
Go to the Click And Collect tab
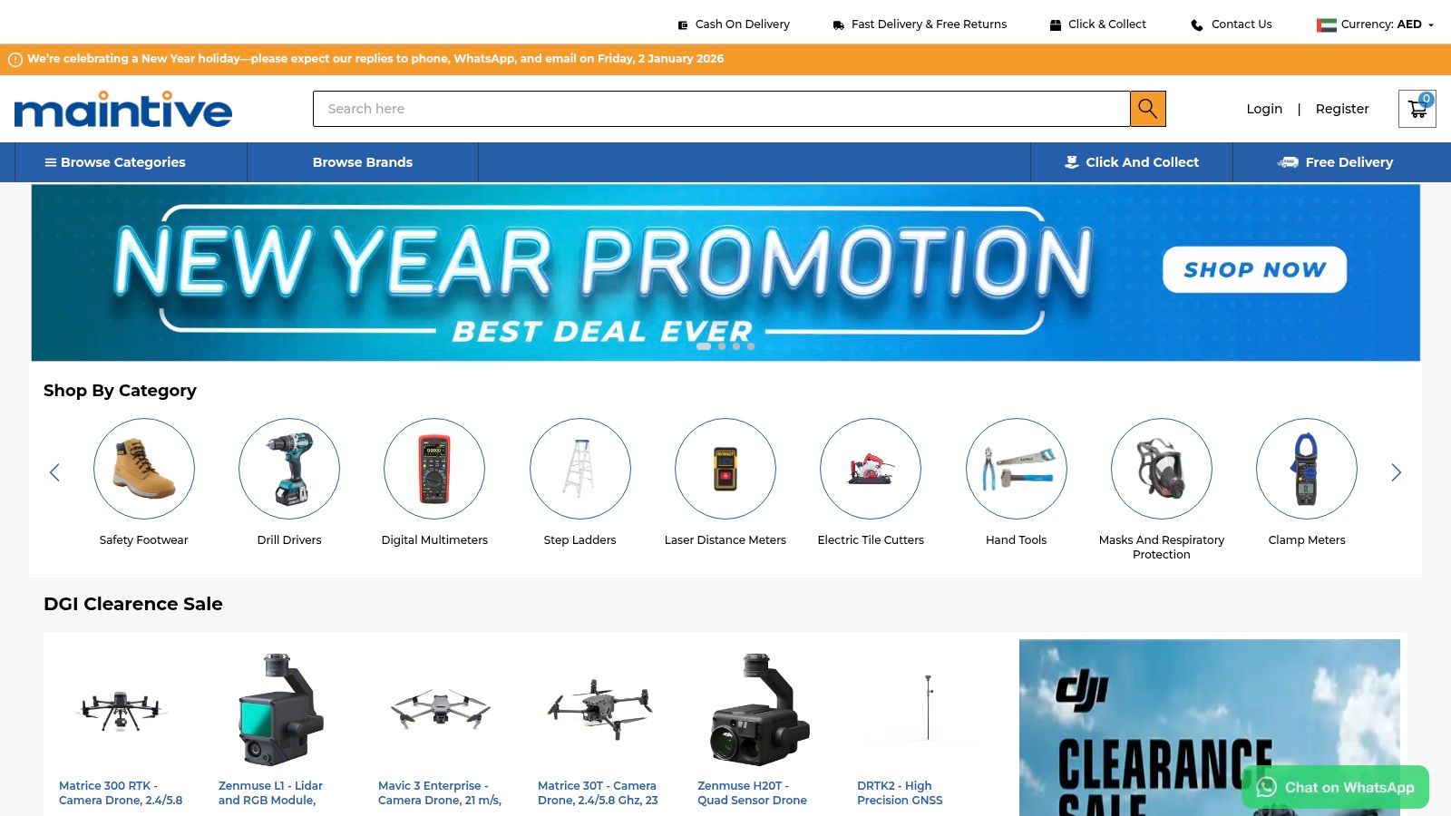[1132, 162]
